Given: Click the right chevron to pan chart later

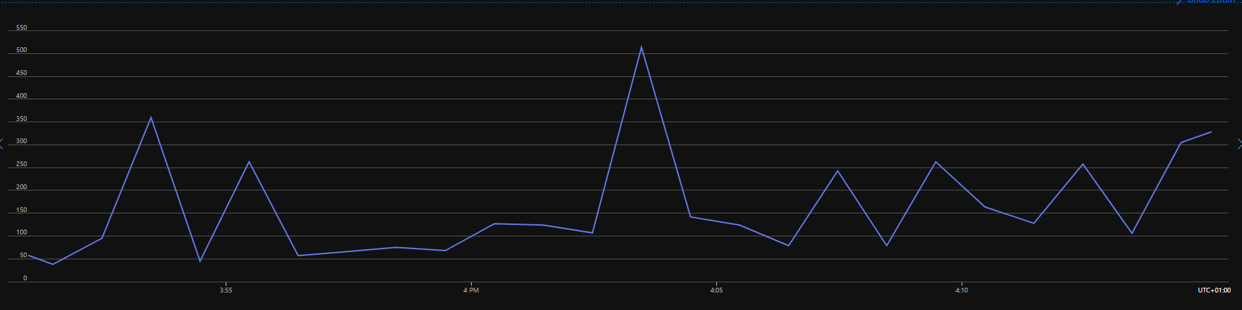Looking at the screenshot, I should 1239,143.
